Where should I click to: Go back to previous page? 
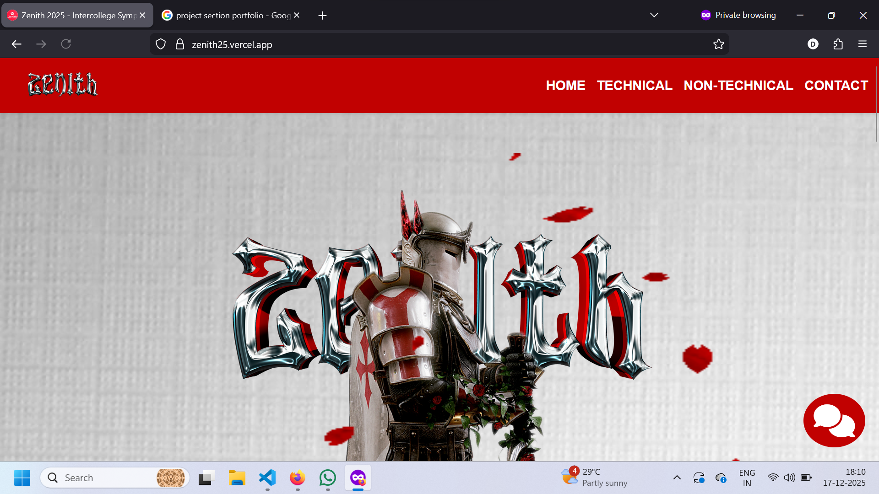coord(16,44)
